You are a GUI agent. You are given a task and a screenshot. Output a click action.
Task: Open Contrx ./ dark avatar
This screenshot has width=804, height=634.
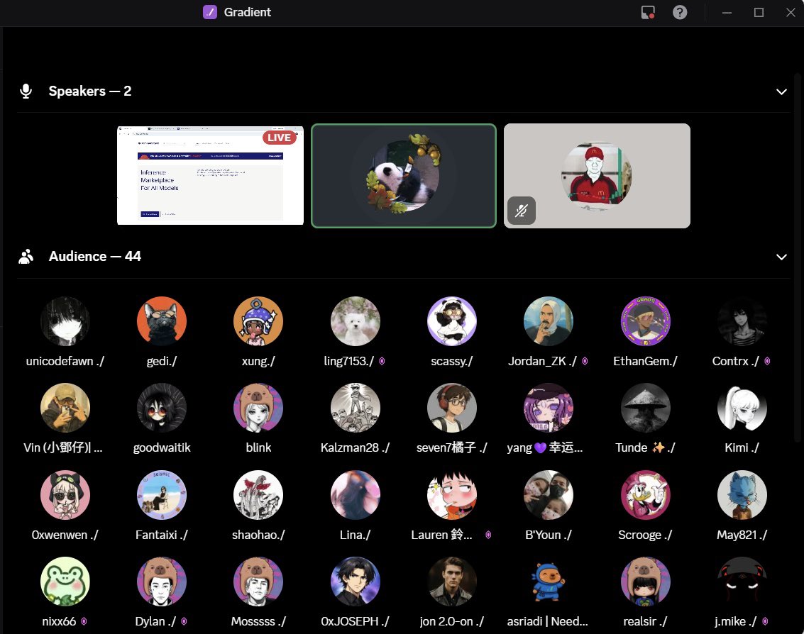click(x=742, y=321)
